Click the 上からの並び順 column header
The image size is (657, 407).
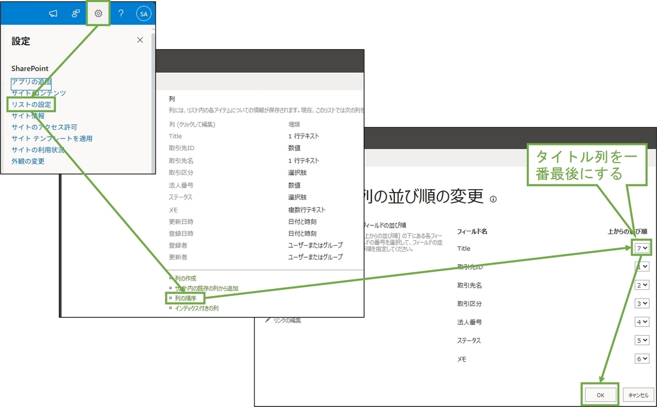(628, 231)
